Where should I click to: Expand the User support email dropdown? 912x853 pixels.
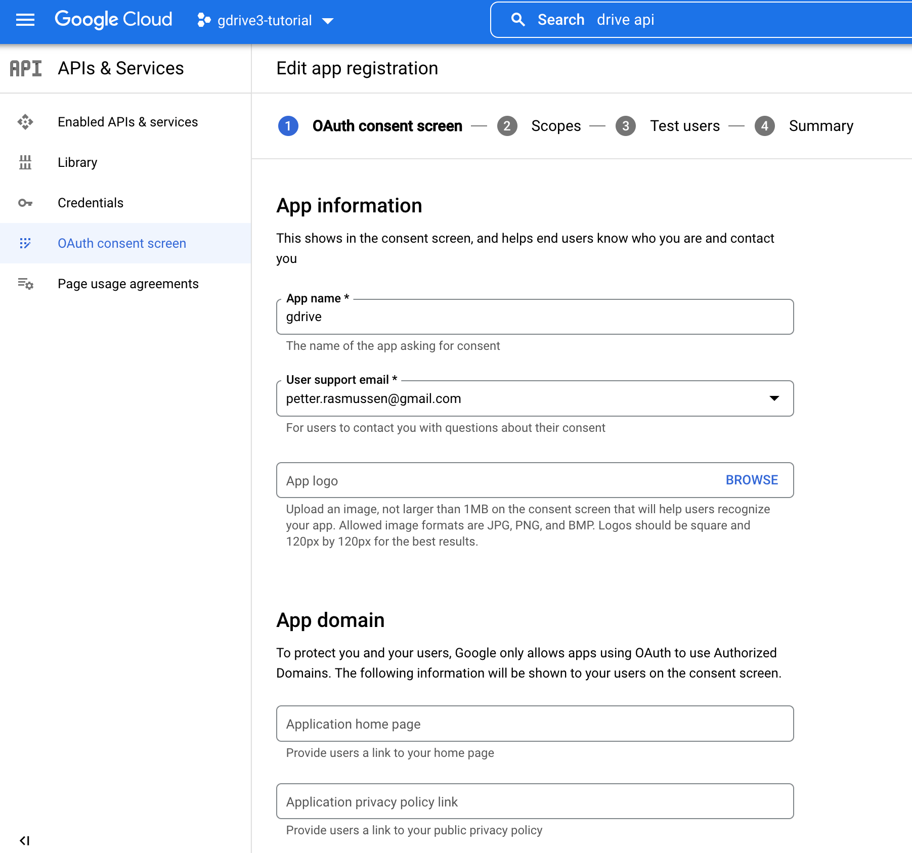(773, 398)
